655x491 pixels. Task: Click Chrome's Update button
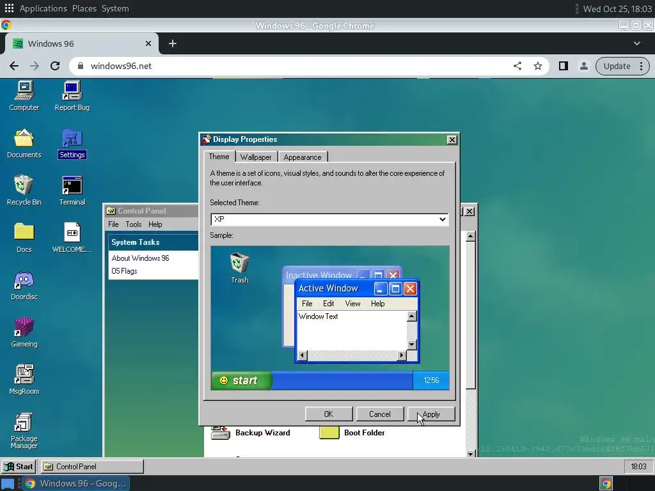pos(617,66)
